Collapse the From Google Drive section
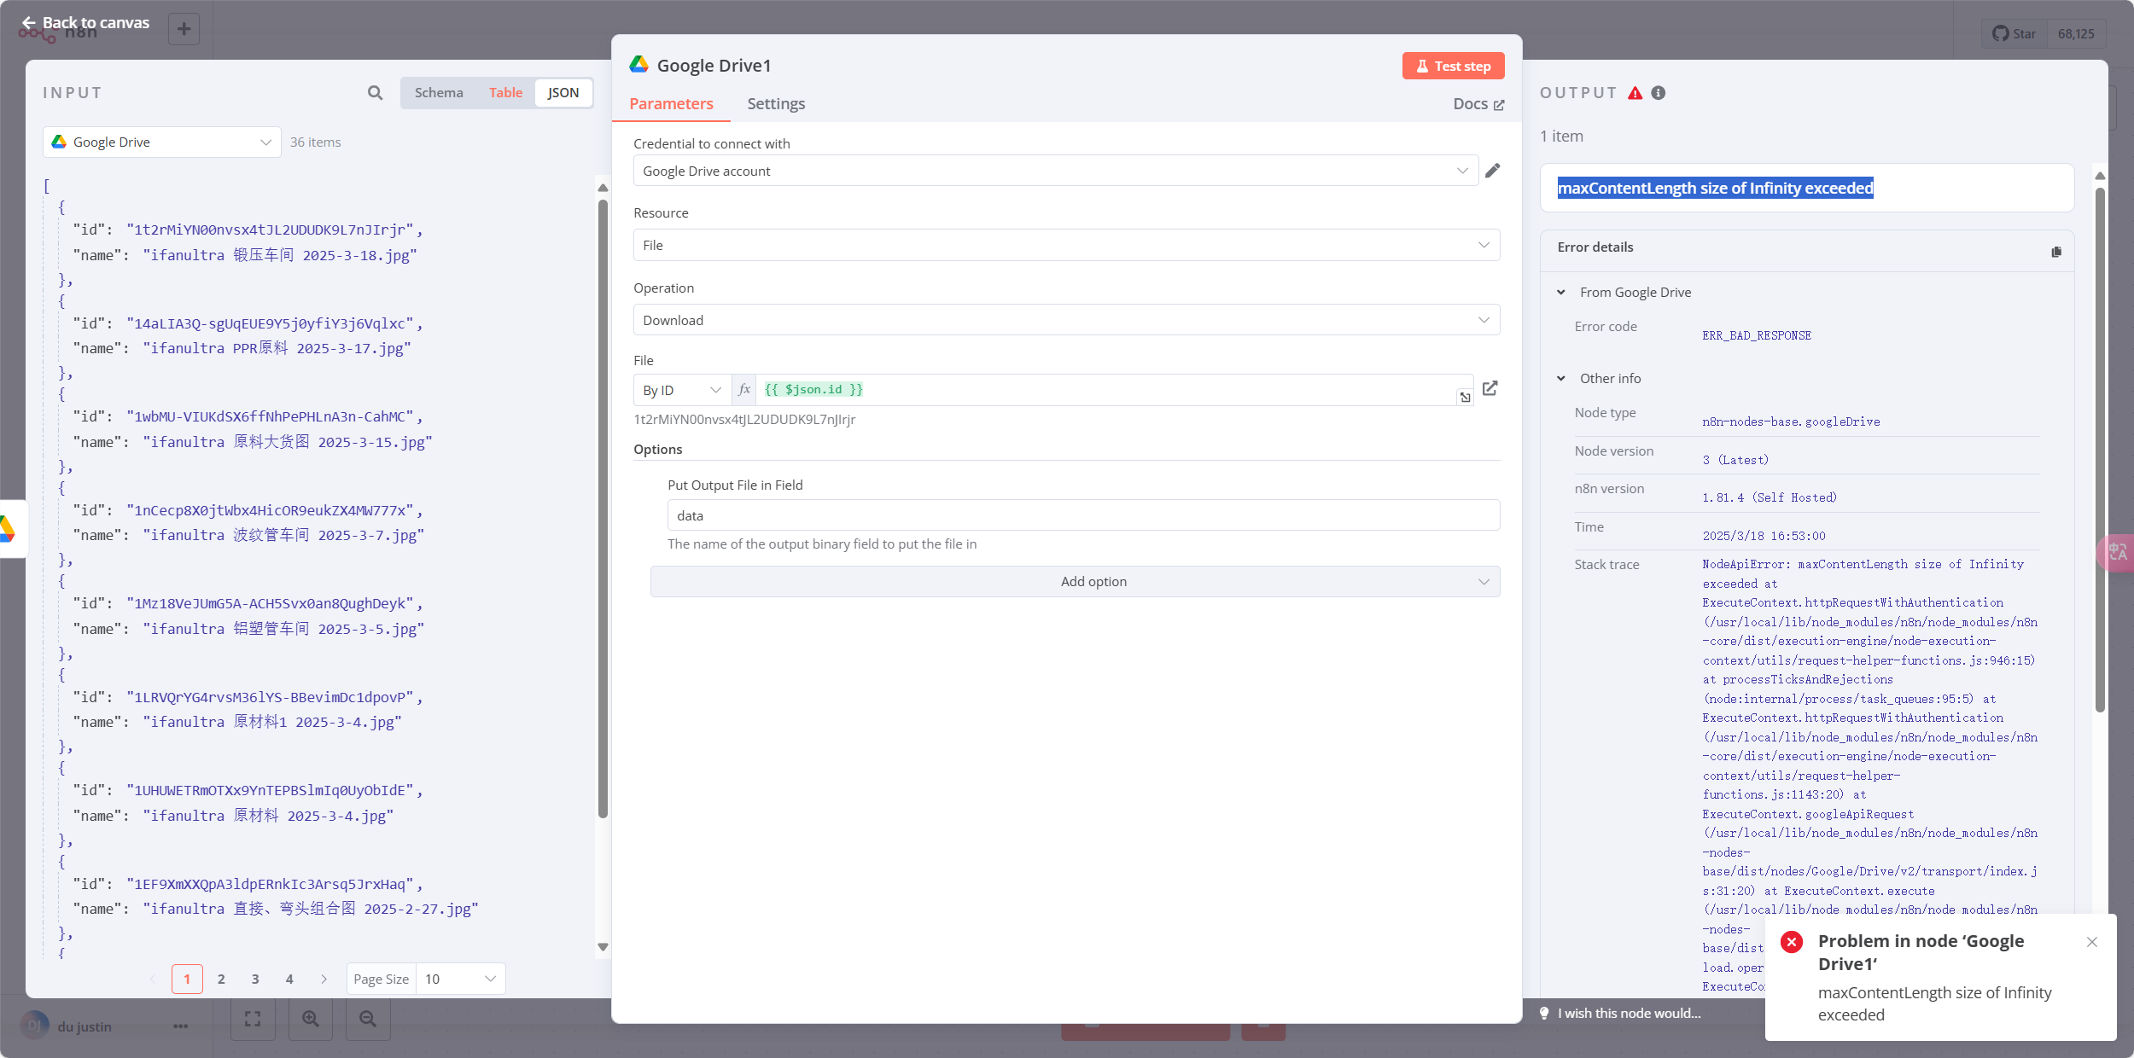Image resolution: width=2134 pixels, height=1058 pixels. tap(1561, 292)
